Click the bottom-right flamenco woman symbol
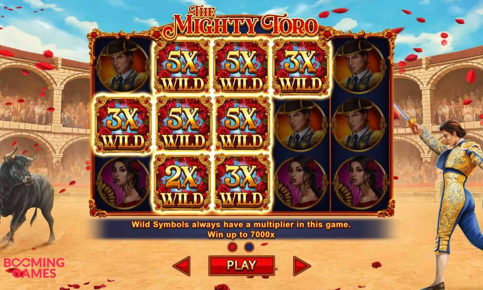This screenshot has height=290, width=483. (x=360, y=182)
